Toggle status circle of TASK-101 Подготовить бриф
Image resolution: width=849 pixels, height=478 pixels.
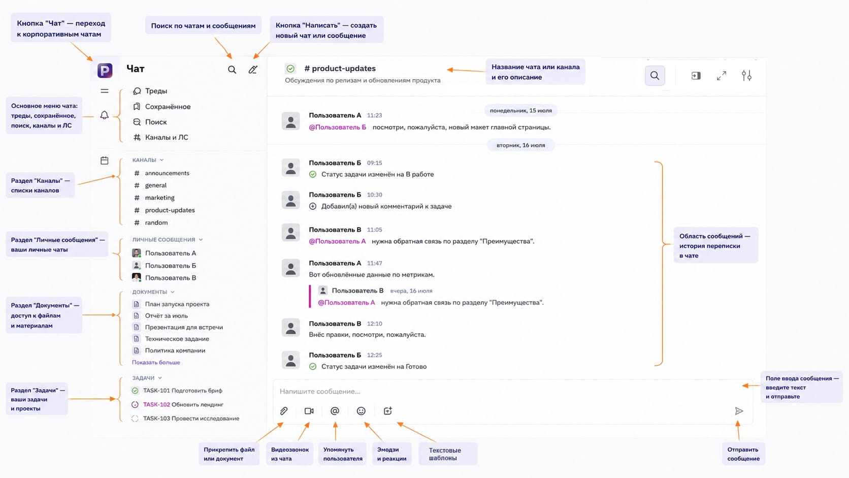coord(135,391)
